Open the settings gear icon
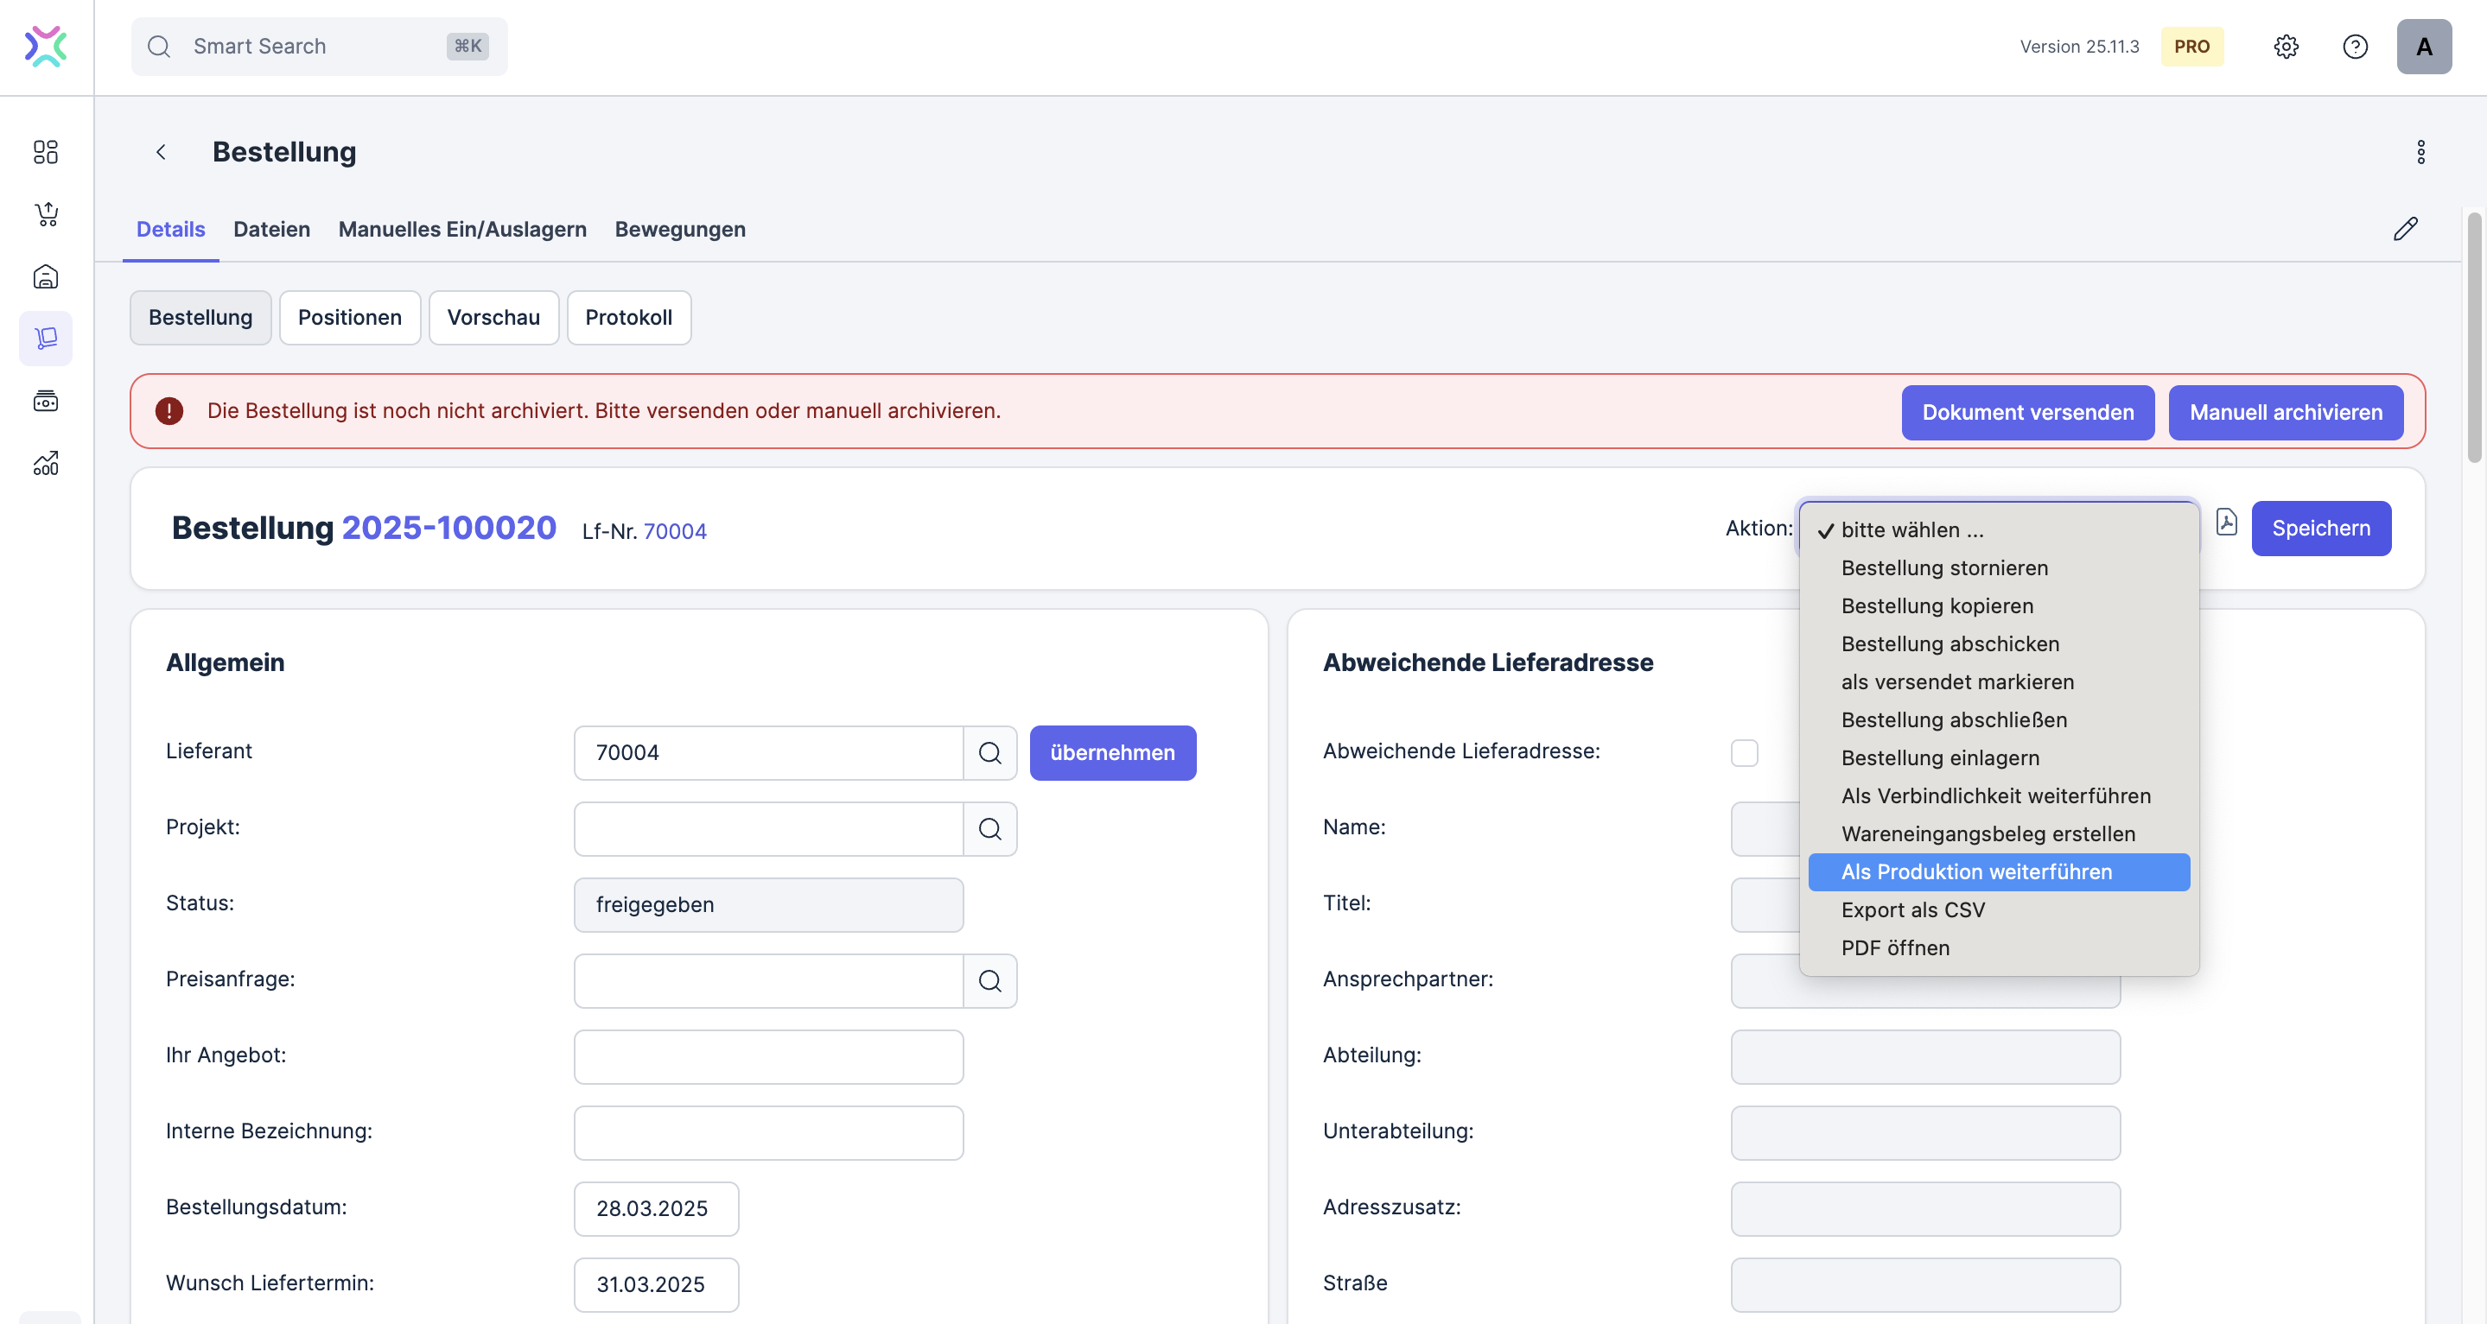2487x1324 pixels. pos(2285,47)
